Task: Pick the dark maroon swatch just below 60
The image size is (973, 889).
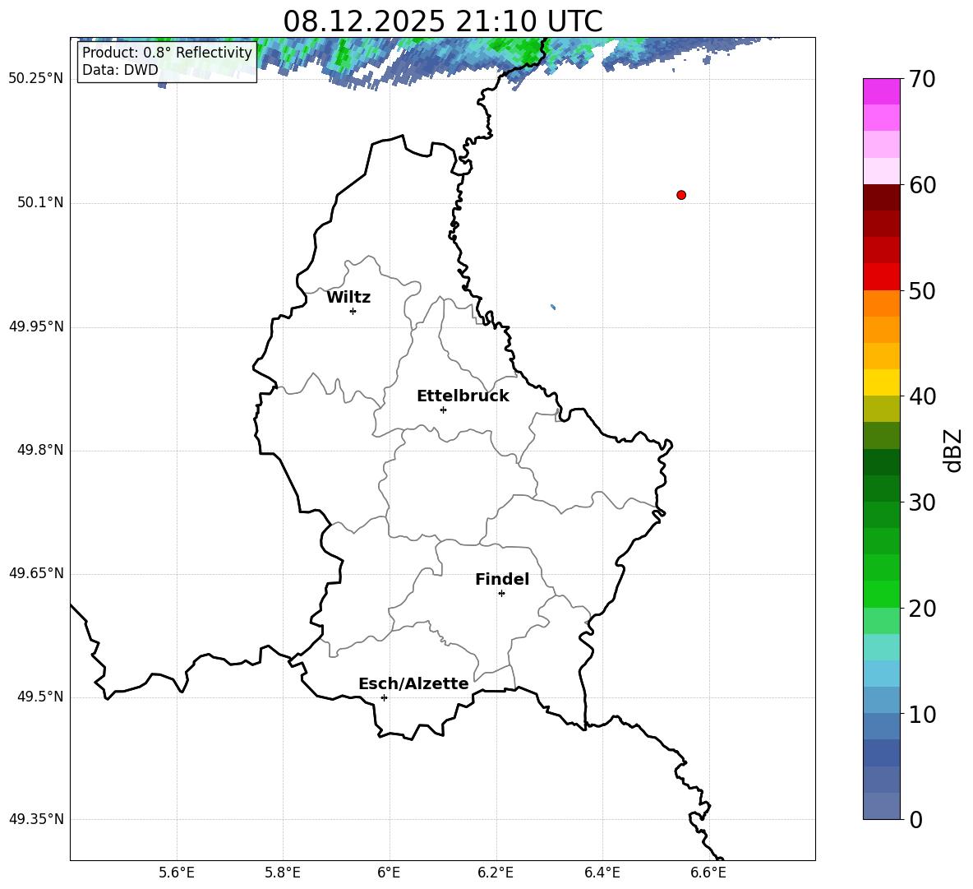Action: (x=882, y=197)
